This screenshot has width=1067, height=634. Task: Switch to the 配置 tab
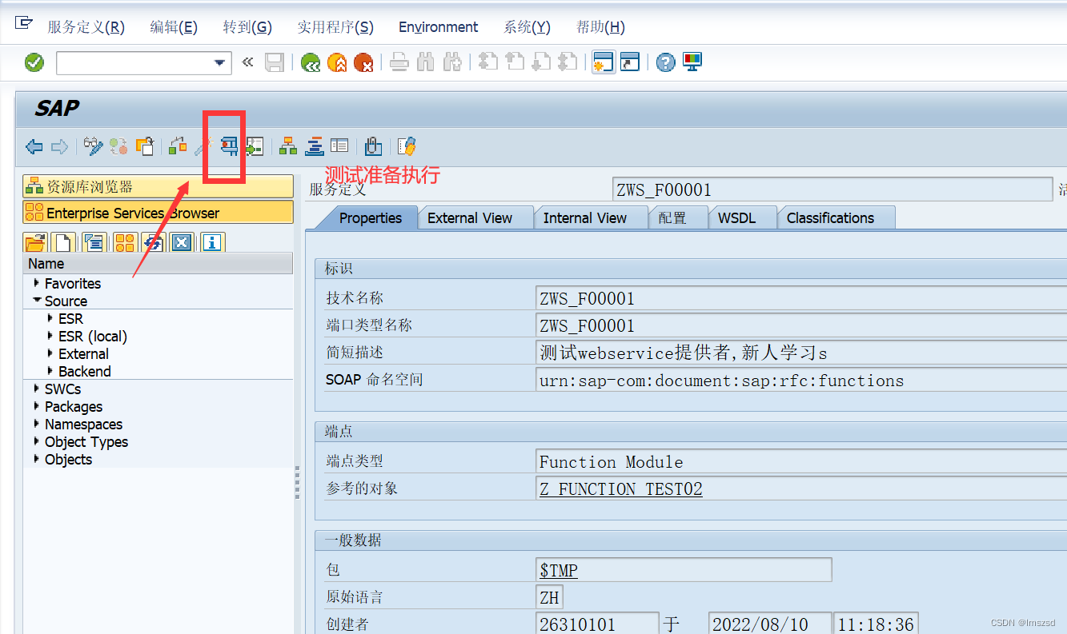coord(678,218)
